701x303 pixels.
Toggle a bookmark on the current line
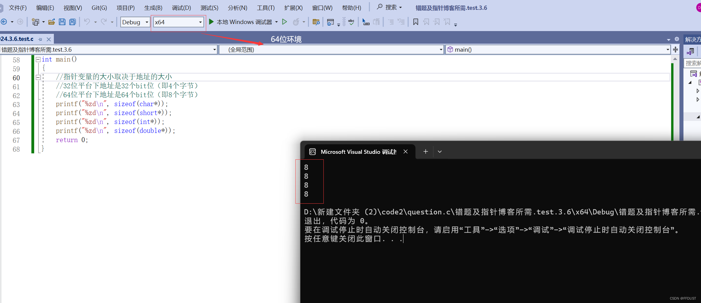tap(416, 22)
